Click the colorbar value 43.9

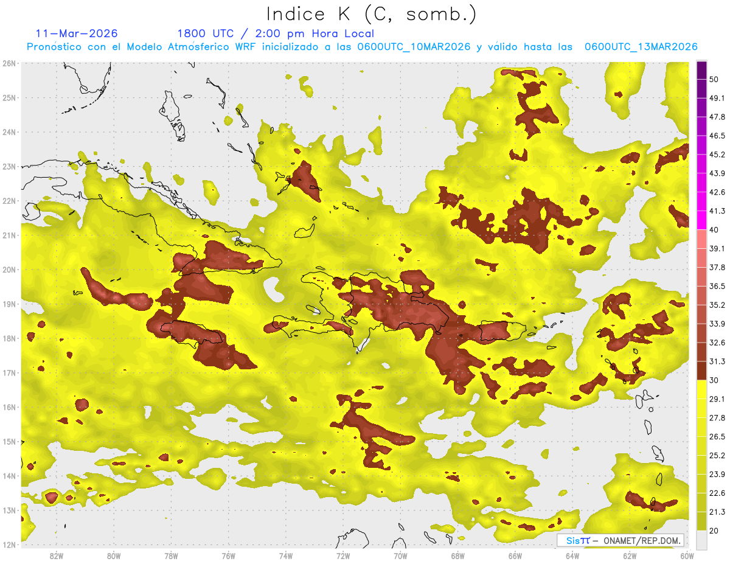pyautogui.click(x=717, y=173)
